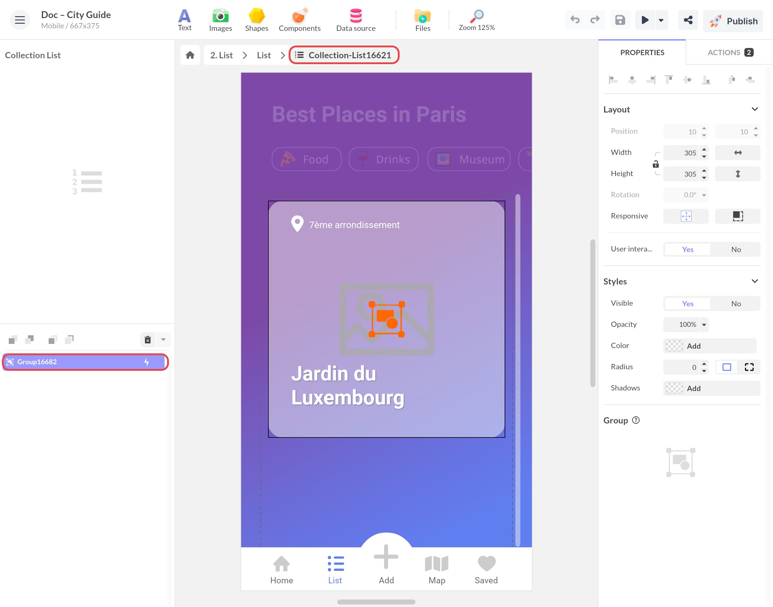
Task: Align selection to top edge
Action: (x=669, y=79)
